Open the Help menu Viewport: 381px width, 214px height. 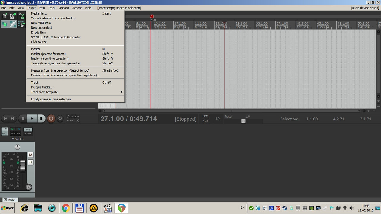[x=88, y=8]
